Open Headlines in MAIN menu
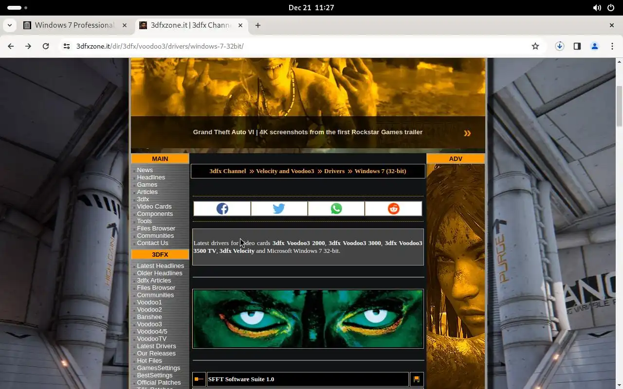This screenshot has height=389, width=623. tap(151, 177)
